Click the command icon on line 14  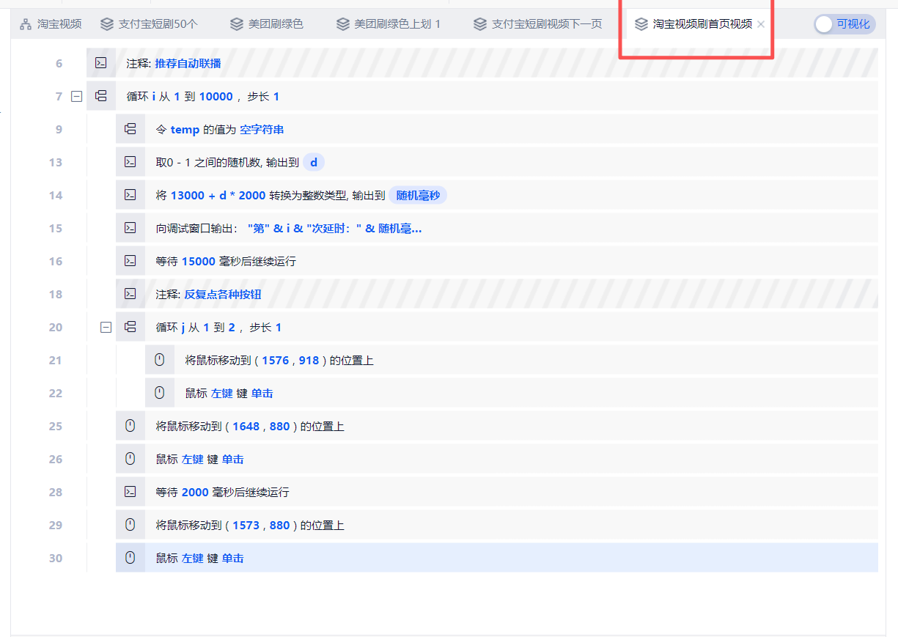(130, 195)
